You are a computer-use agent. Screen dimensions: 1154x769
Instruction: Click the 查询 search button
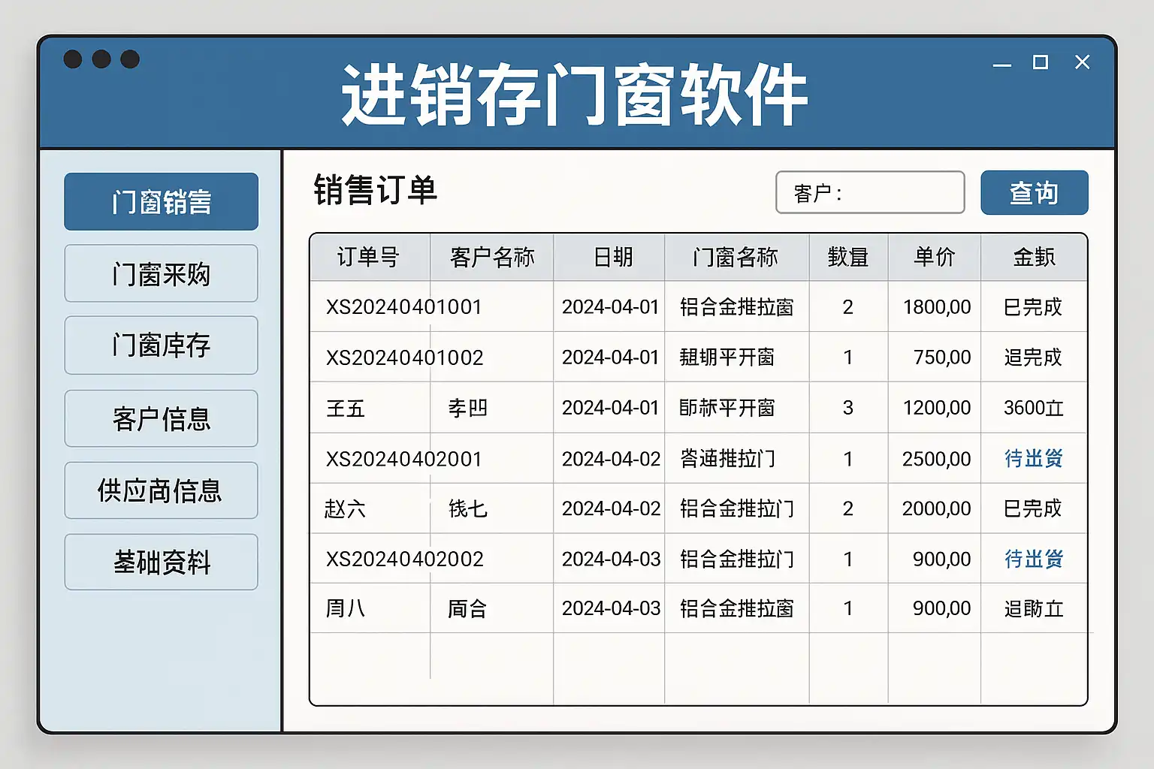(x=1034, y=193)
